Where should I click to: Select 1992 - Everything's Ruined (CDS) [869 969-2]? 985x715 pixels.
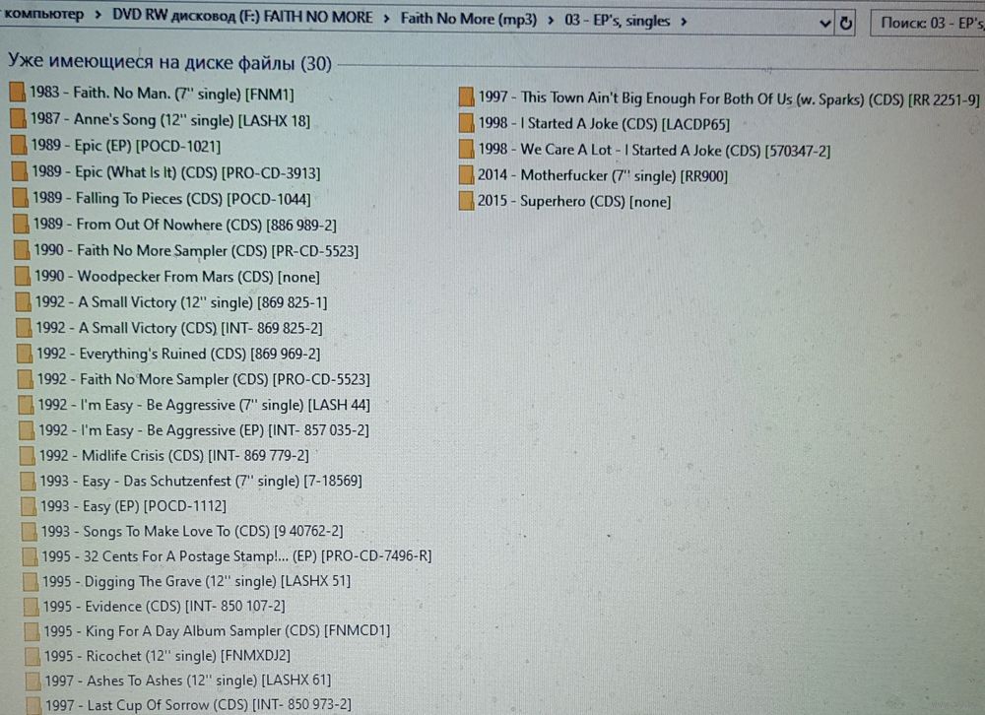(x=177, y=354)
